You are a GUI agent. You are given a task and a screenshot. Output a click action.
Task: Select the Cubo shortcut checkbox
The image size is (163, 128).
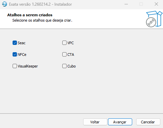point(64,66)
